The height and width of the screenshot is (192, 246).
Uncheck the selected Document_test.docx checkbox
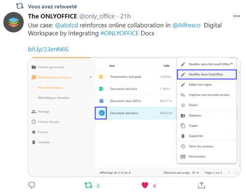(x=102, y=113)
